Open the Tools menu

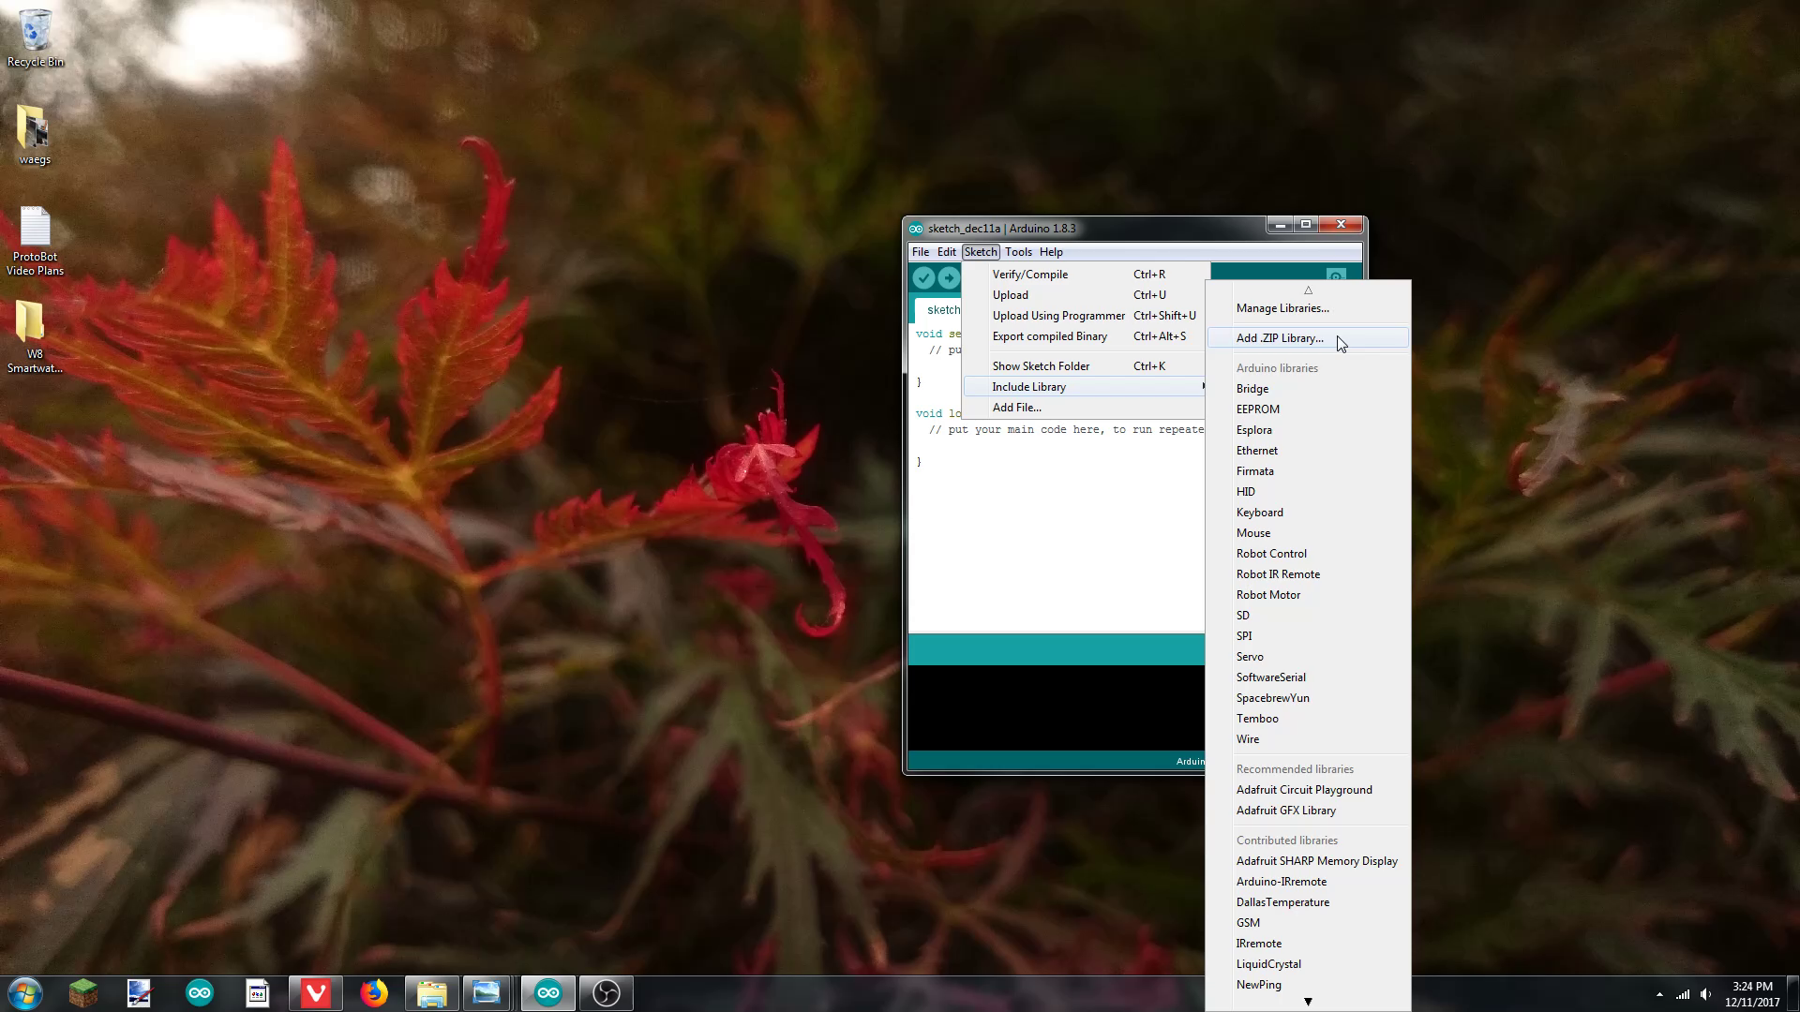click(x=1017, y=252)
